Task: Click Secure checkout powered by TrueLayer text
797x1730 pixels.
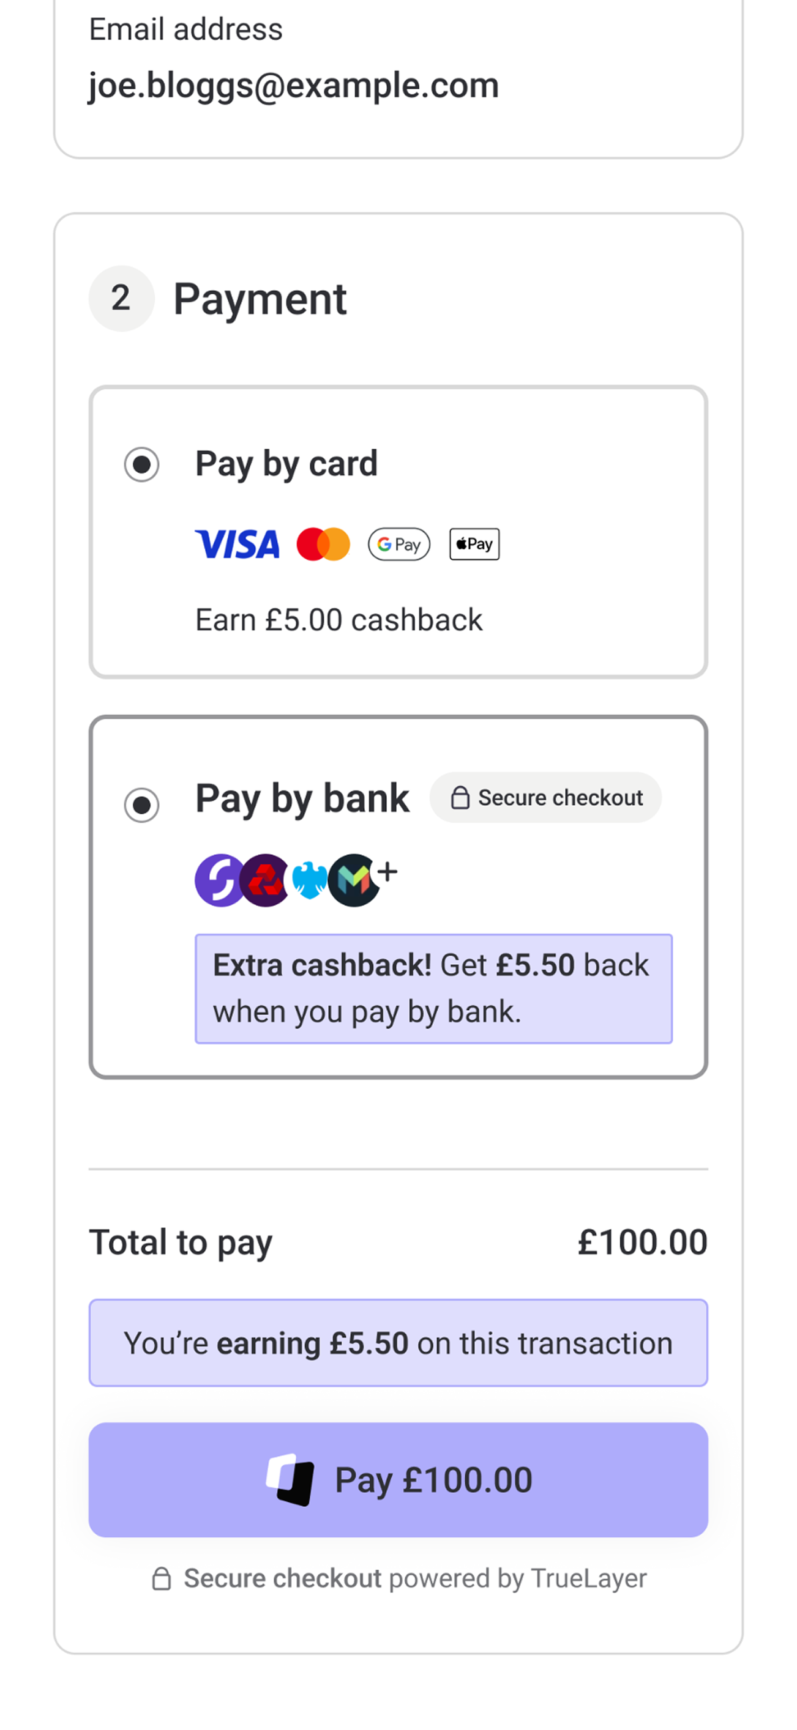Action: pos(415,1579)
